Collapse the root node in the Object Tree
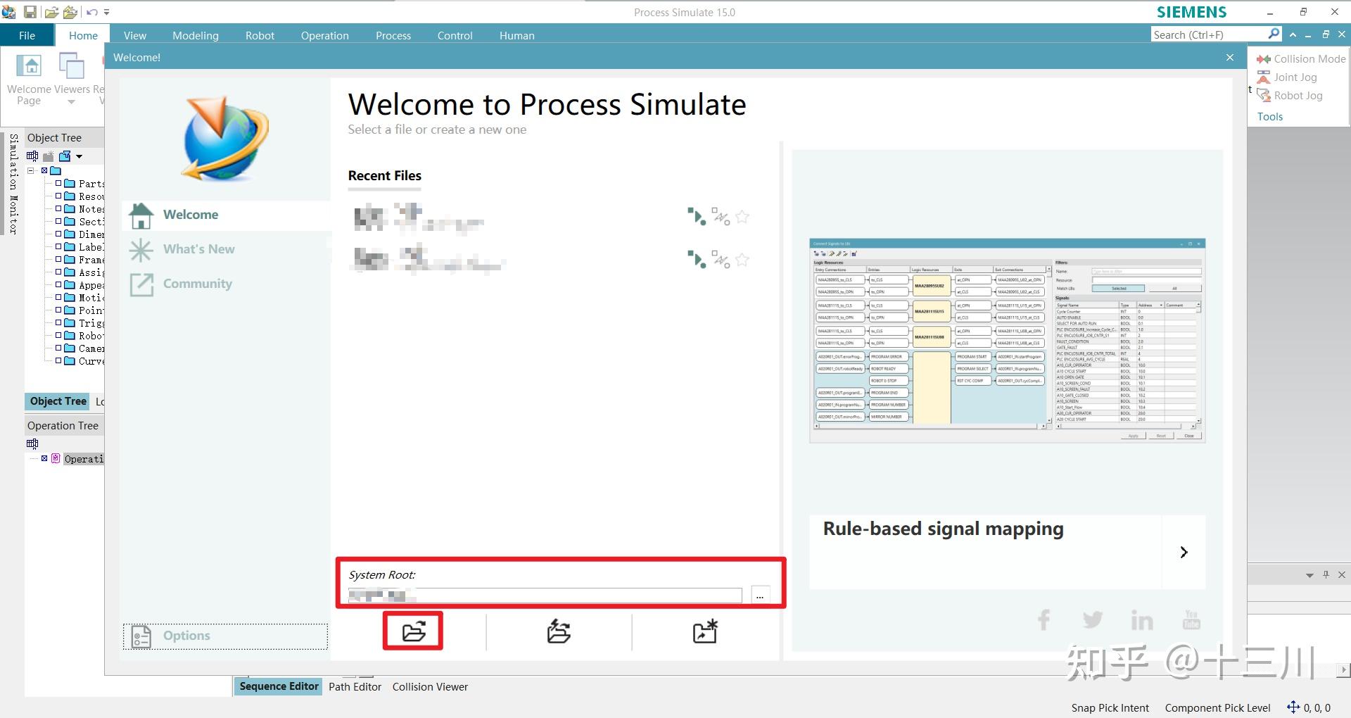The image size is (1351, 718). [30, 170]
